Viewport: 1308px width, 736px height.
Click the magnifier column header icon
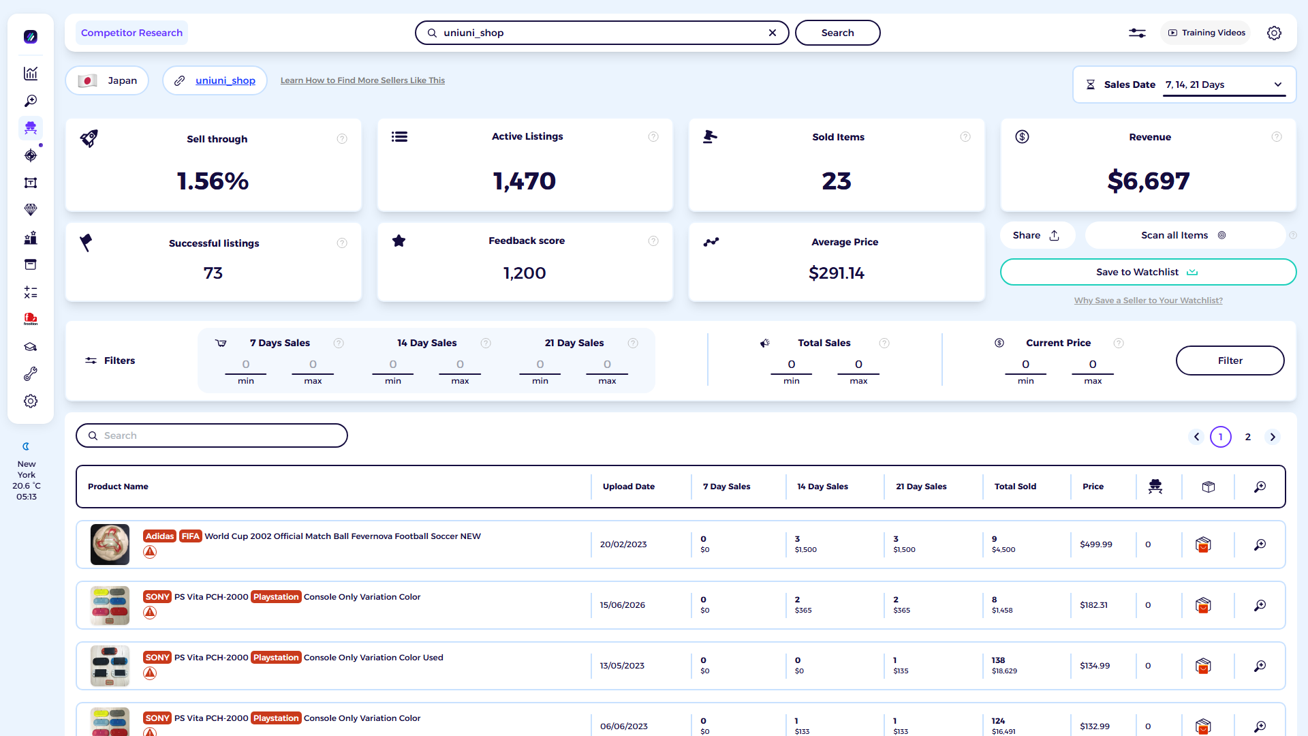pyautogui.click(x=1260, y=487)
